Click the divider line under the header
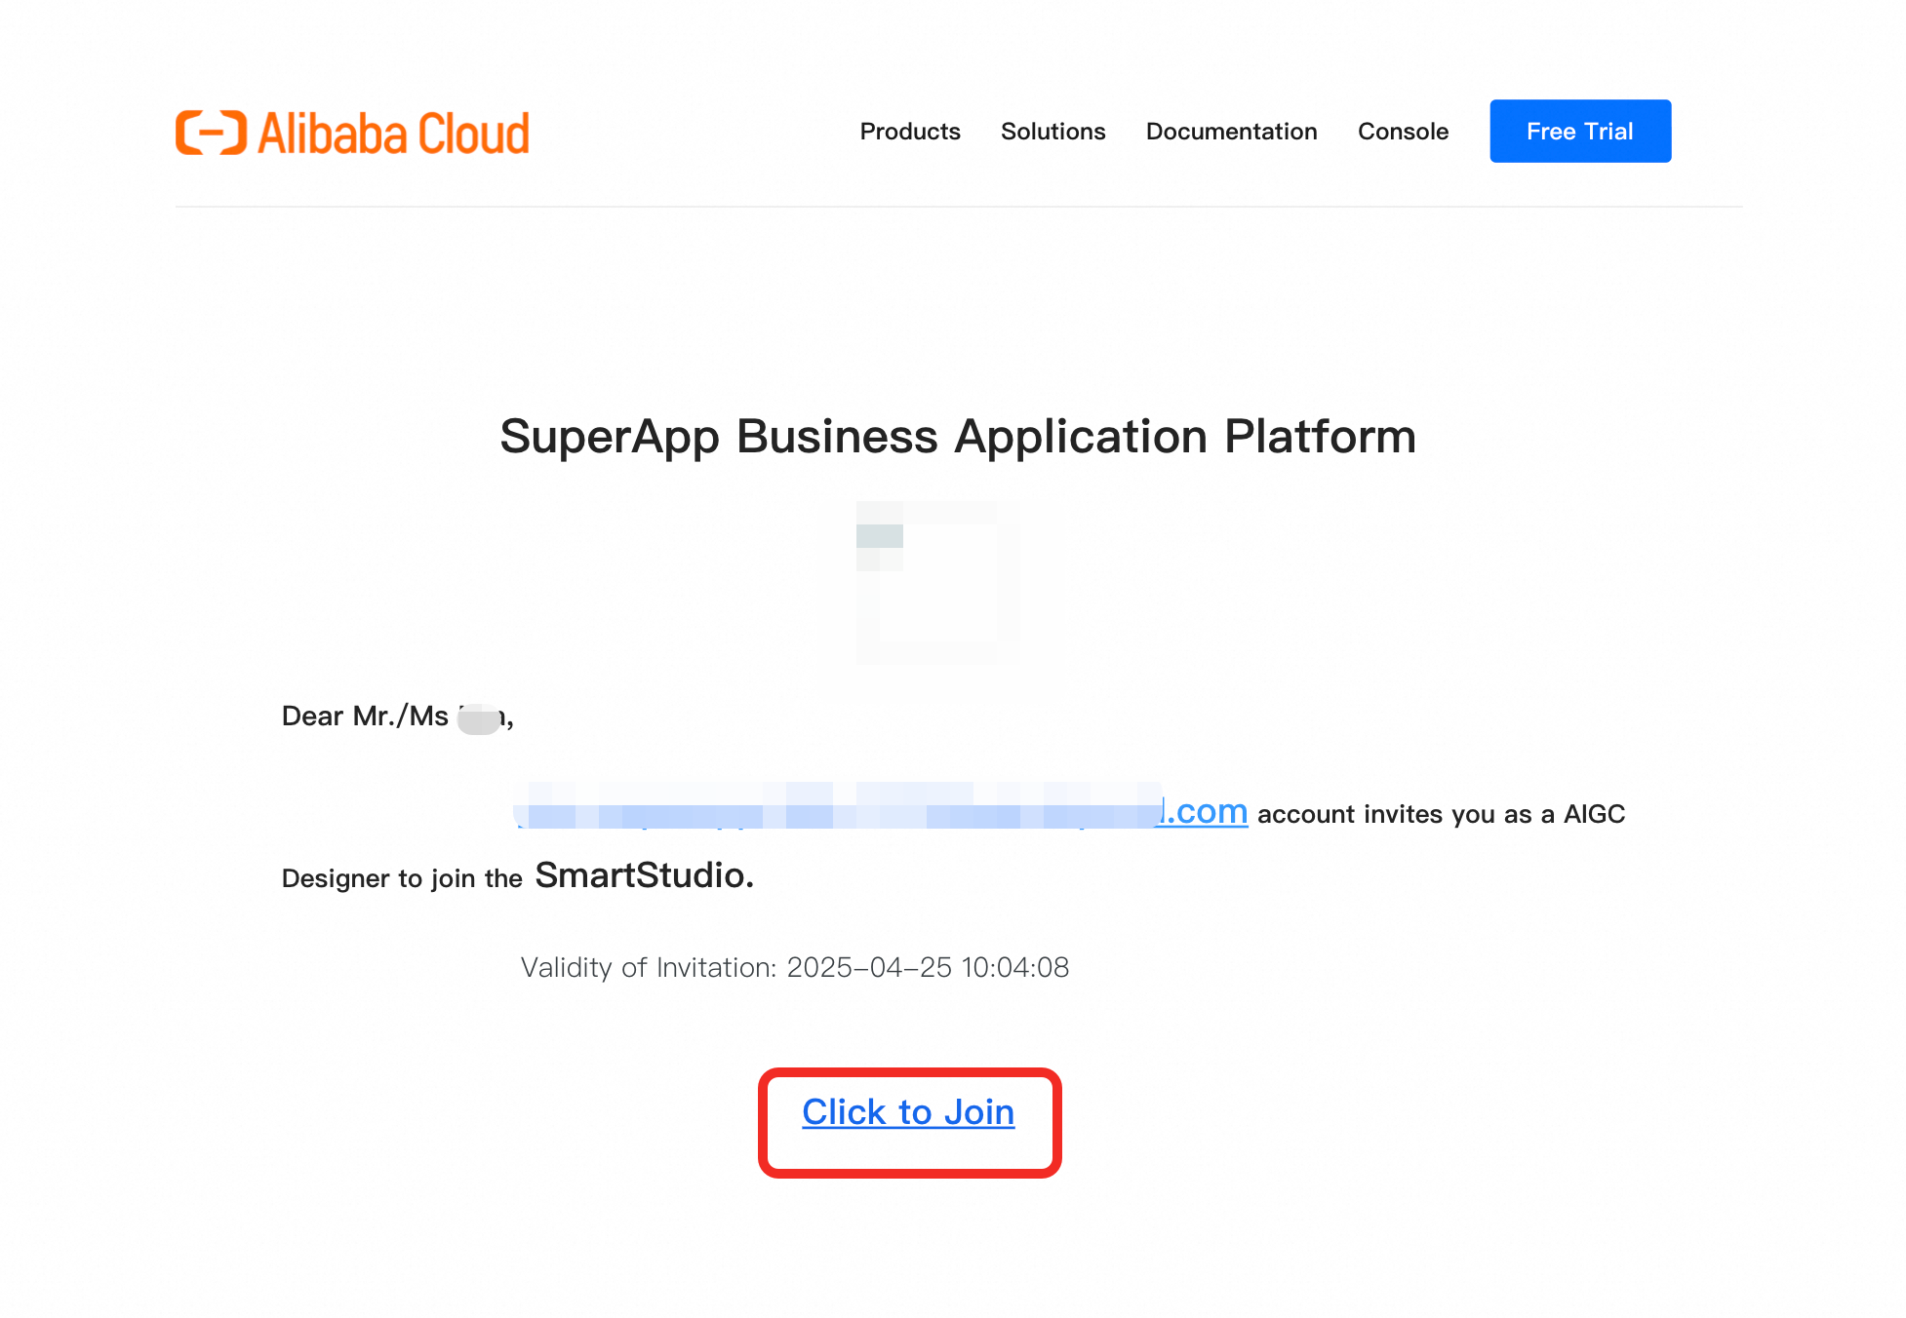1906x1318 pixels. 958,207
